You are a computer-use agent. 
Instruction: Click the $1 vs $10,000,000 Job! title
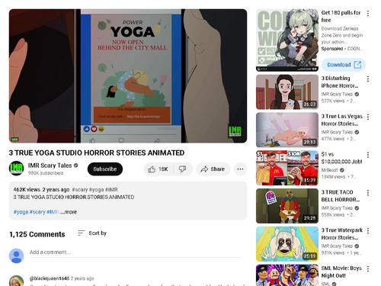(341, 158)
